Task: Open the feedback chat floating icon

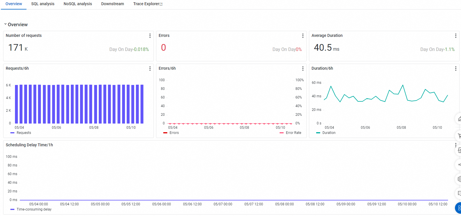Action: coord(459,193)
